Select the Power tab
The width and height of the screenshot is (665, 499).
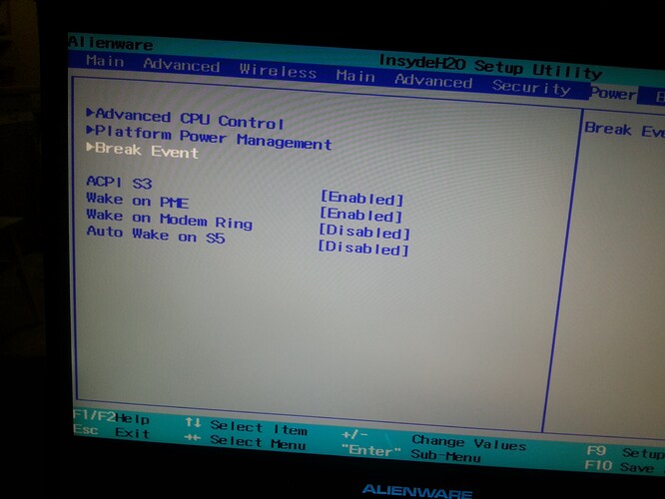[x=611, y=93]
